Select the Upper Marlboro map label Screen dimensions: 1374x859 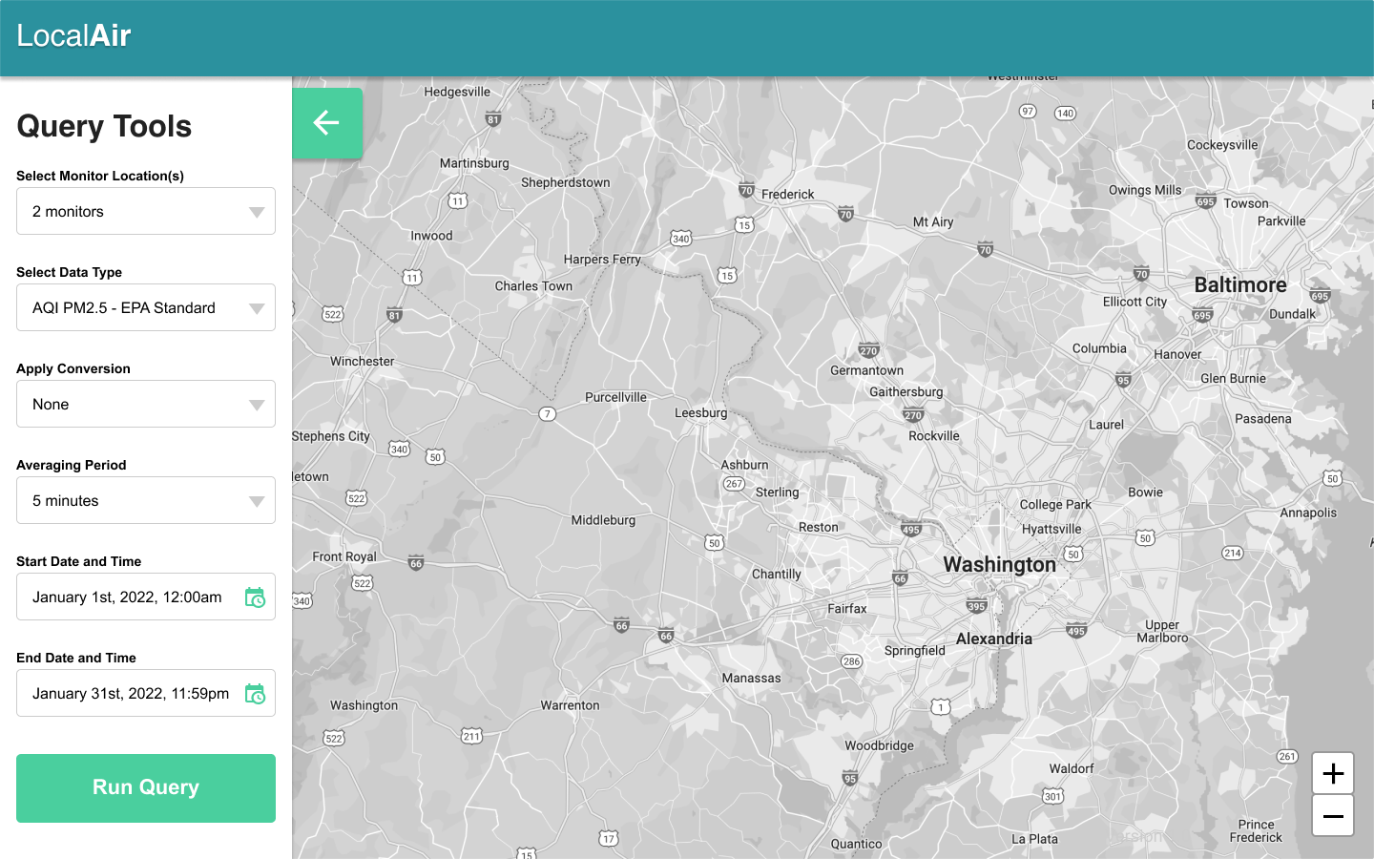click(x=1162, y=632)
